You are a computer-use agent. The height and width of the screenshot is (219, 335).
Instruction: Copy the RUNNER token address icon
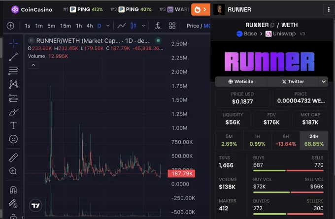pyautogui.click(x=272, y=25)
